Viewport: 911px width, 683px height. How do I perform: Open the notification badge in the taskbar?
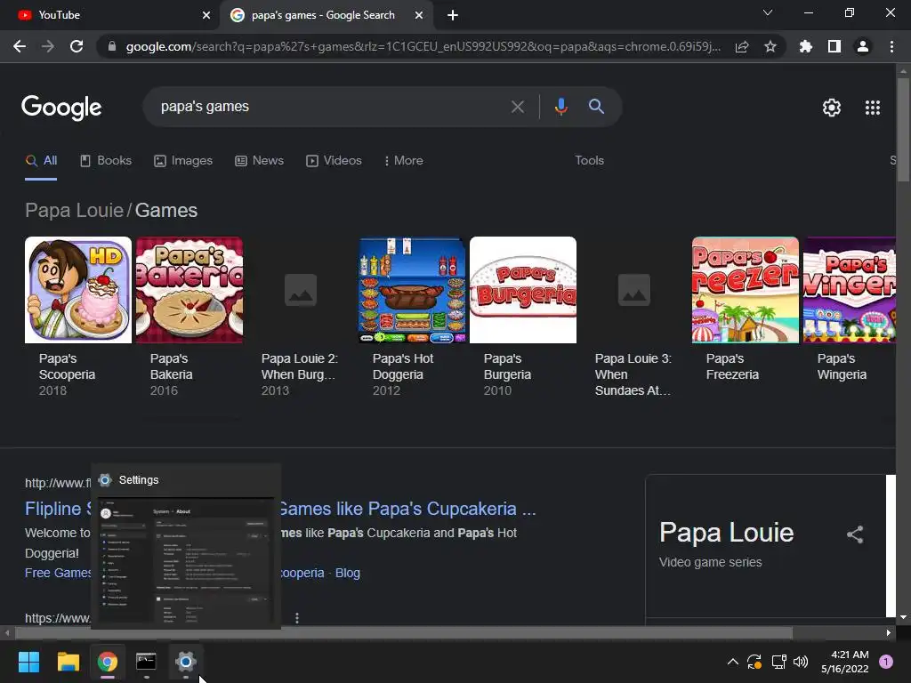pyautogui.click(x=886, y=662)
